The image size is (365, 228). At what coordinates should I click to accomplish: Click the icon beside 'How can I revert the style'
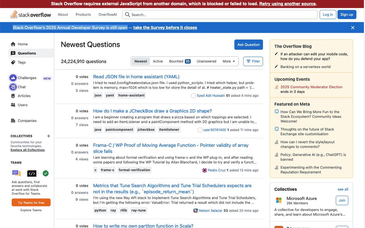276,142
